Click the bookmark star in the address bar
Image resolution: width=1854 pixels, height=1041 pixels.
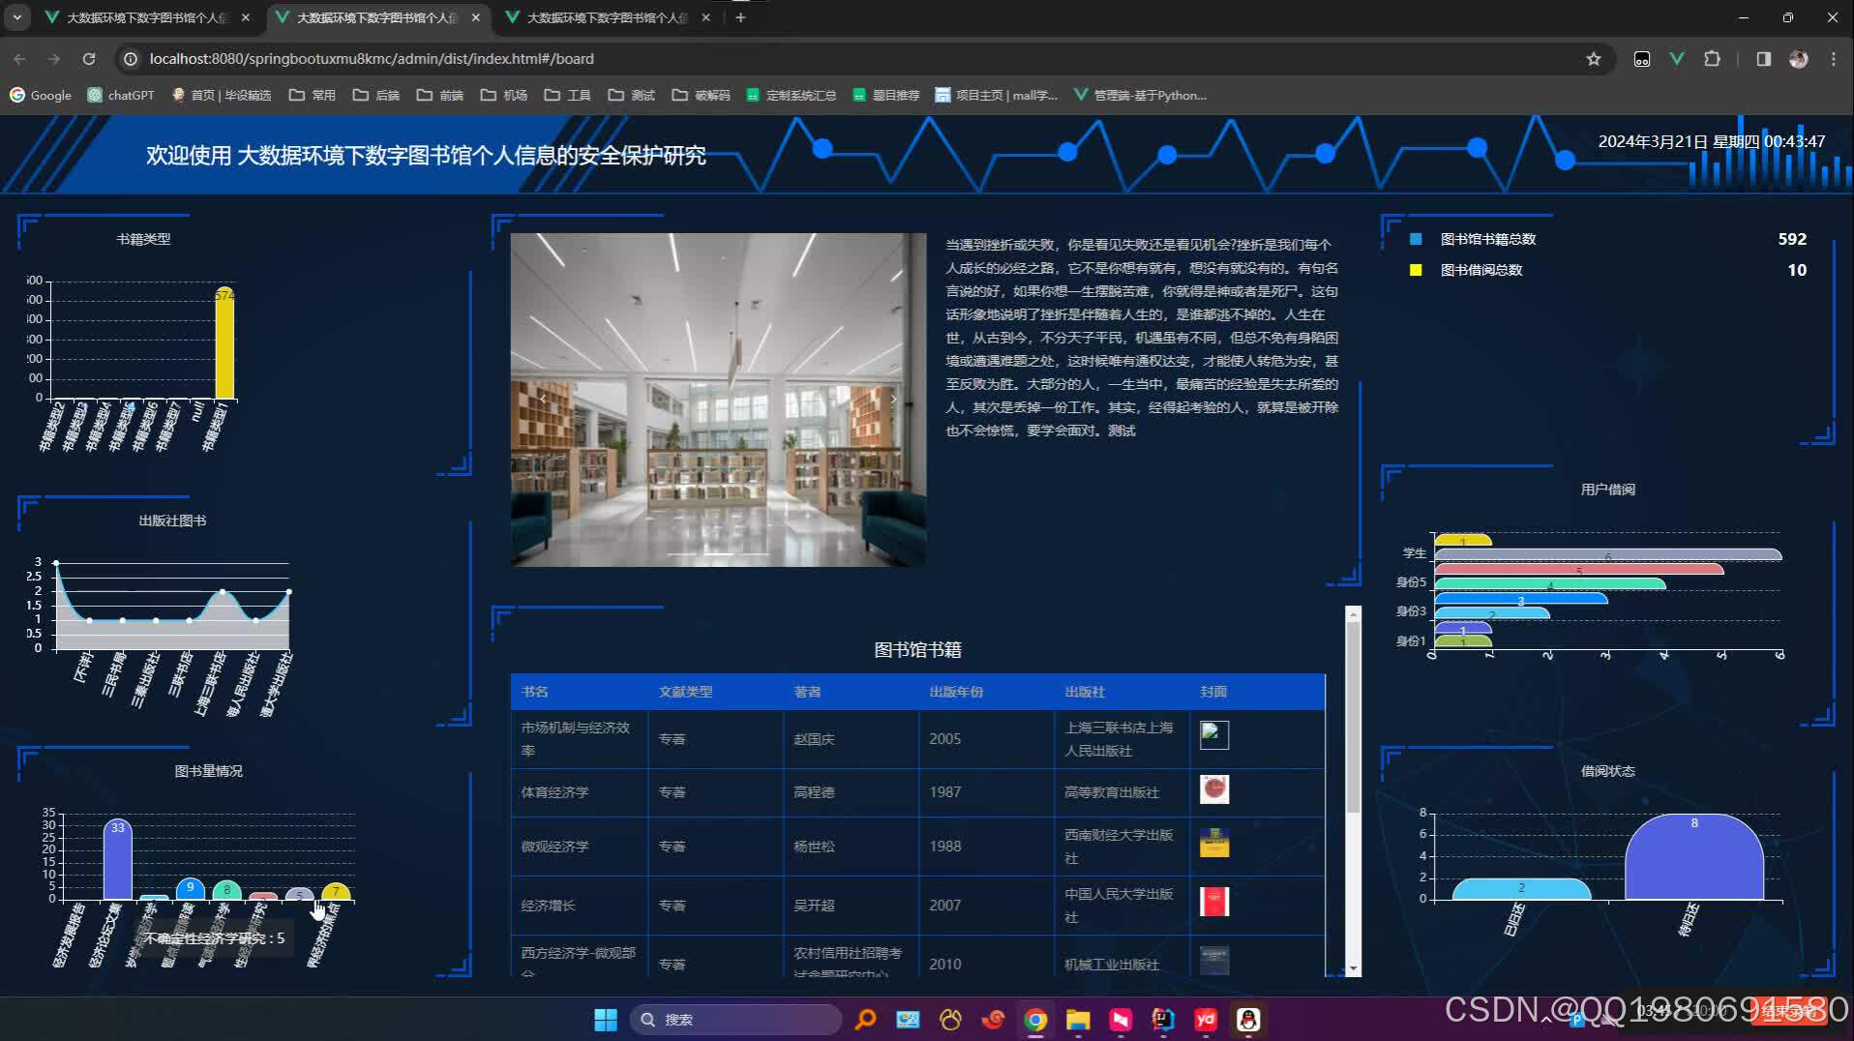pyautogui.click(x=1594, y=59)
